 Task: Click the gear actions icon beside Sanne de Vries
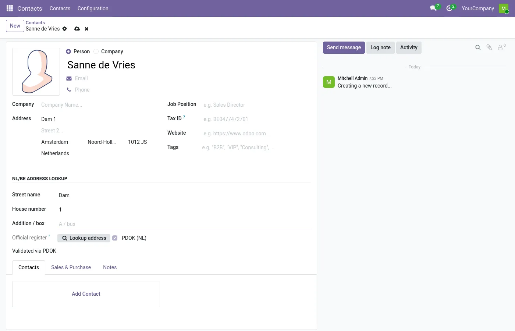[x=65, y=29]
